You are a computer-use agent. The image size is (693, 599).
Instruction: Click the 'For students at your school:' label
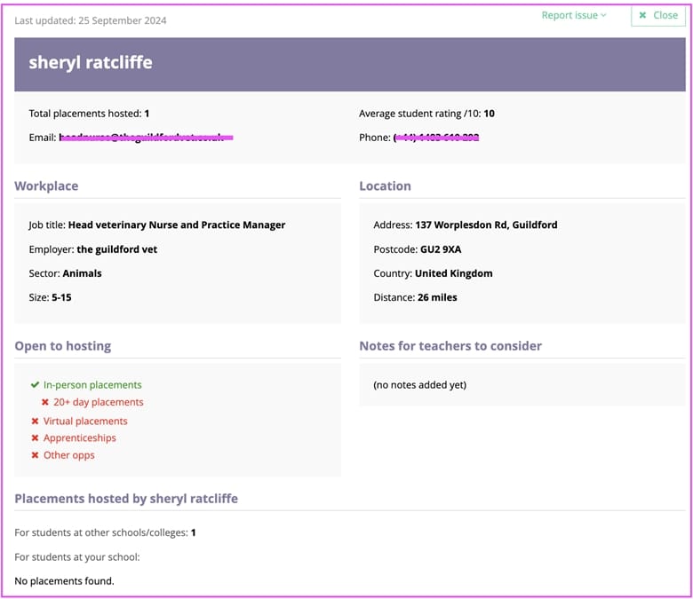(x=77, y=557)
